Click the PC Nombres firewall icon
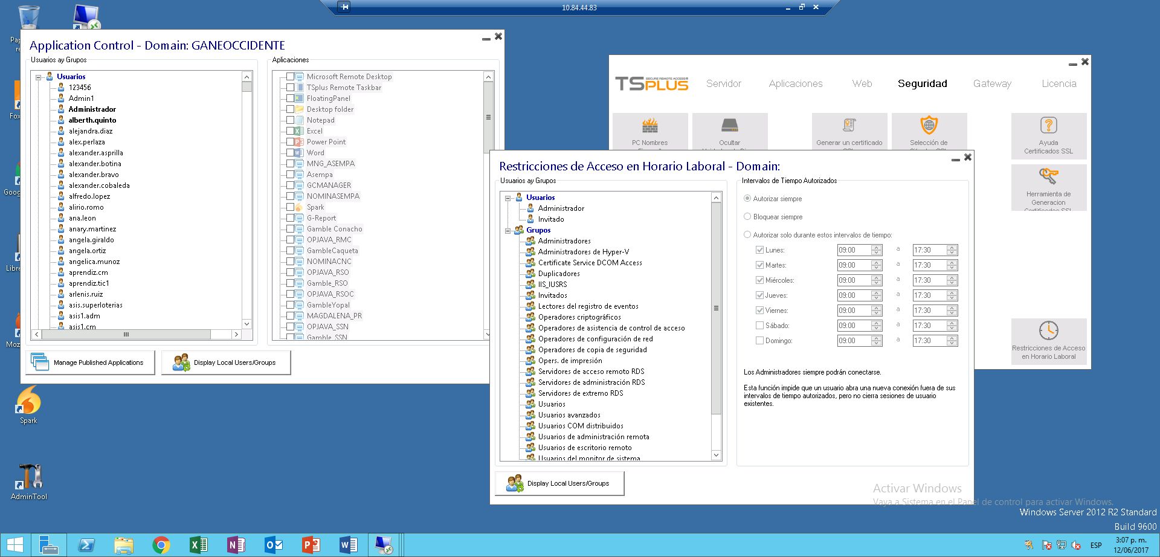This screenshot has width=1160, height=557. pyautogui.click(x=650, y=126)
